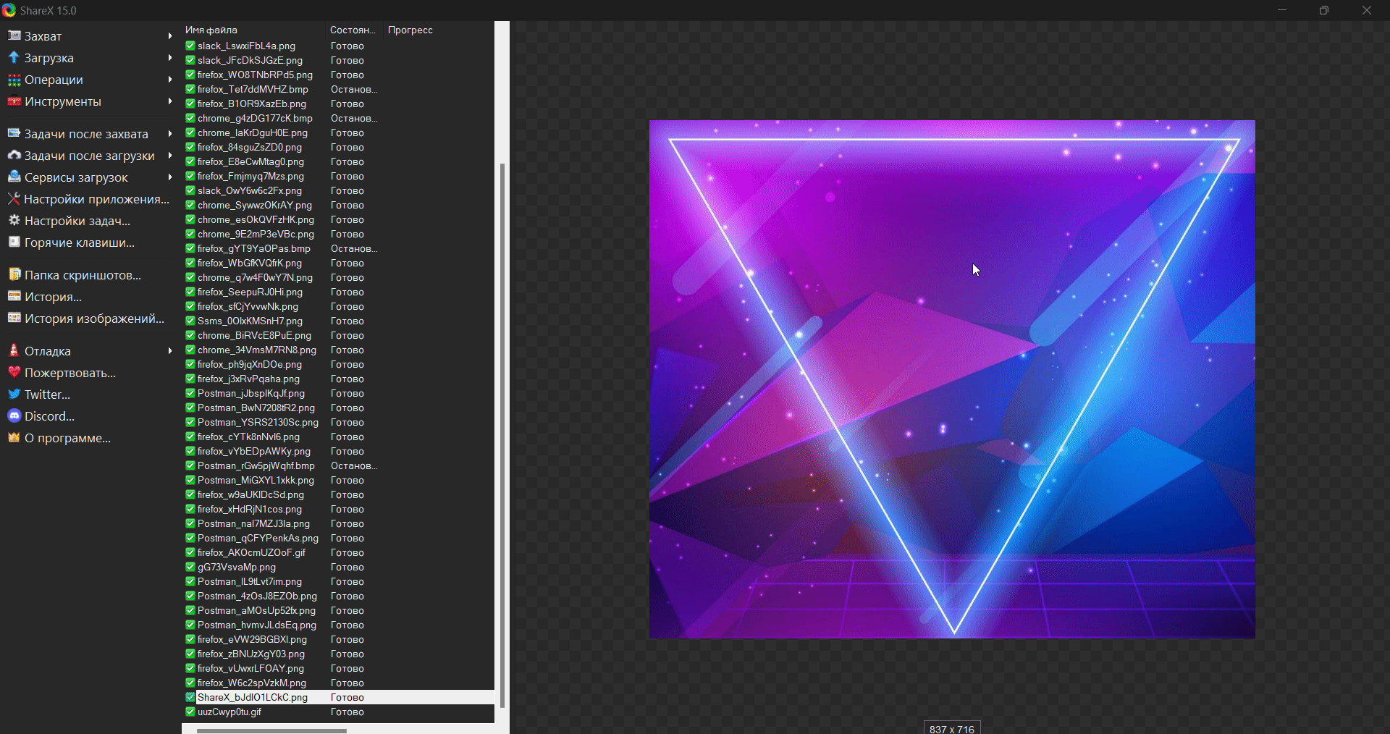This screenshot has height=734, width=1390.
Task: Click the Задачи после загрузки cloud icon
Action: (x=14, y=155)
